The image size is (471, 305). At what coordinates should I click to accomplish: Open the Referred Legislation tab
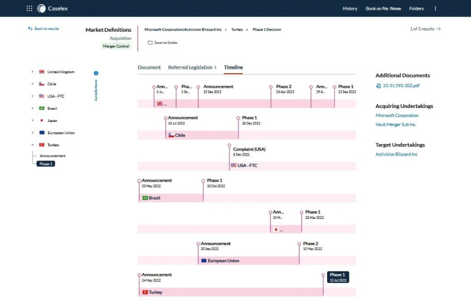tap(191, 67)
